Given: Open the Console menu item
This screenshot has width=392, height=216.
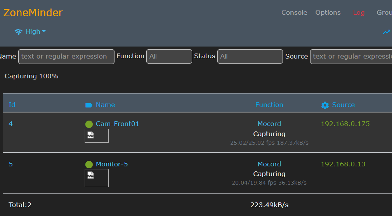Looking at the screenshot, I should (x=294, y=12).
